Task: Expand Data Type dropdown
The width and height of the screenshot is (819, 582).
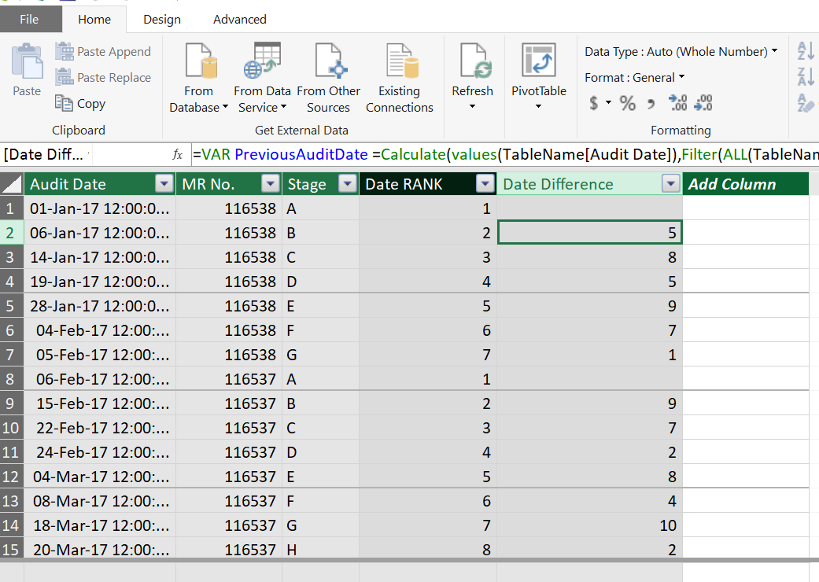Action: point(775,51)
